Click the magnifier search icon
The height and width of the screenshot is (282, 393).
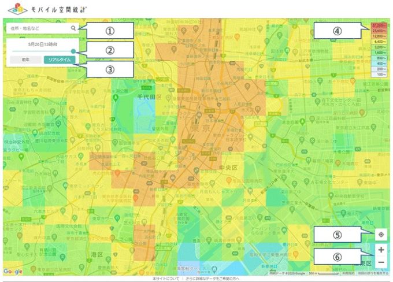point(73,28)
